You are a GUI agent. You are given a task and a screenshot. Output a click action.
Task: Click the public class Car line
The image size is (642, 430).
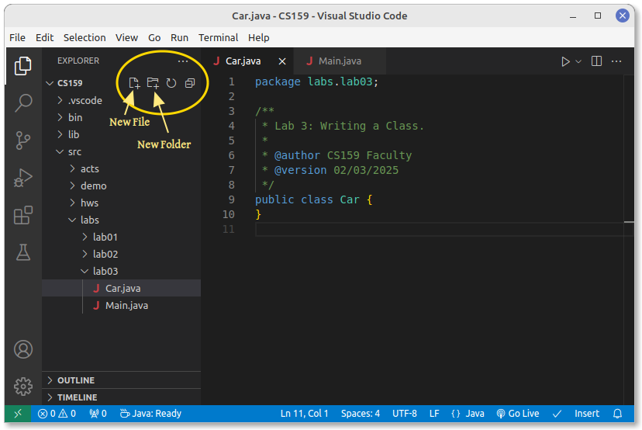313,200
